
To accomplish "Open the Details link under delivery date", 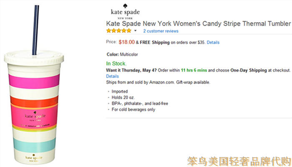I will click(112, 76).
